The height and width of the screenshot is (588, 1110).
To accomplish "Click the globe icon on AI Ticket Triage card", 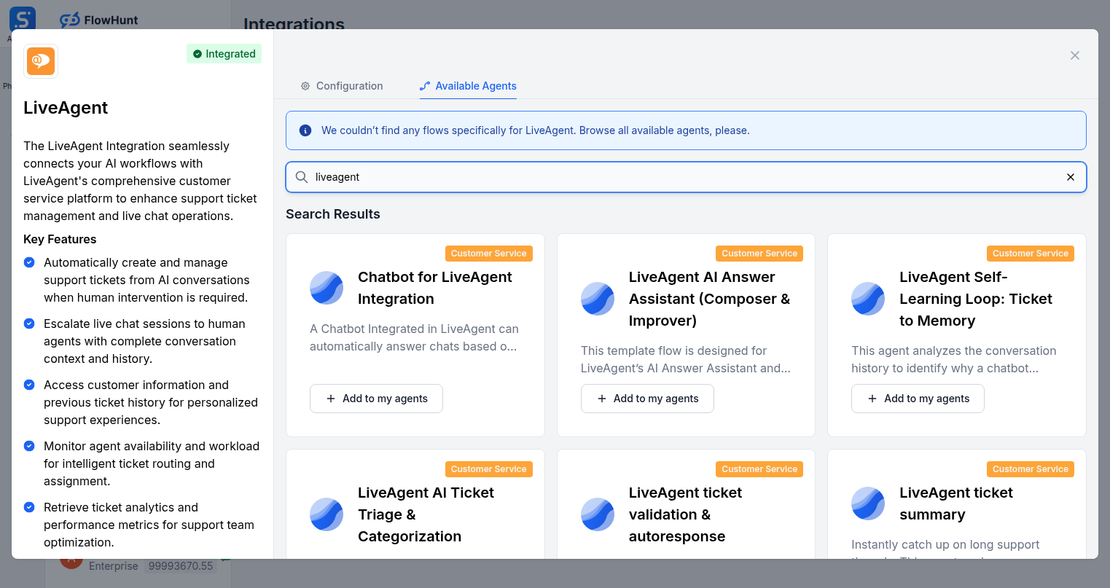I will (326, 514).
